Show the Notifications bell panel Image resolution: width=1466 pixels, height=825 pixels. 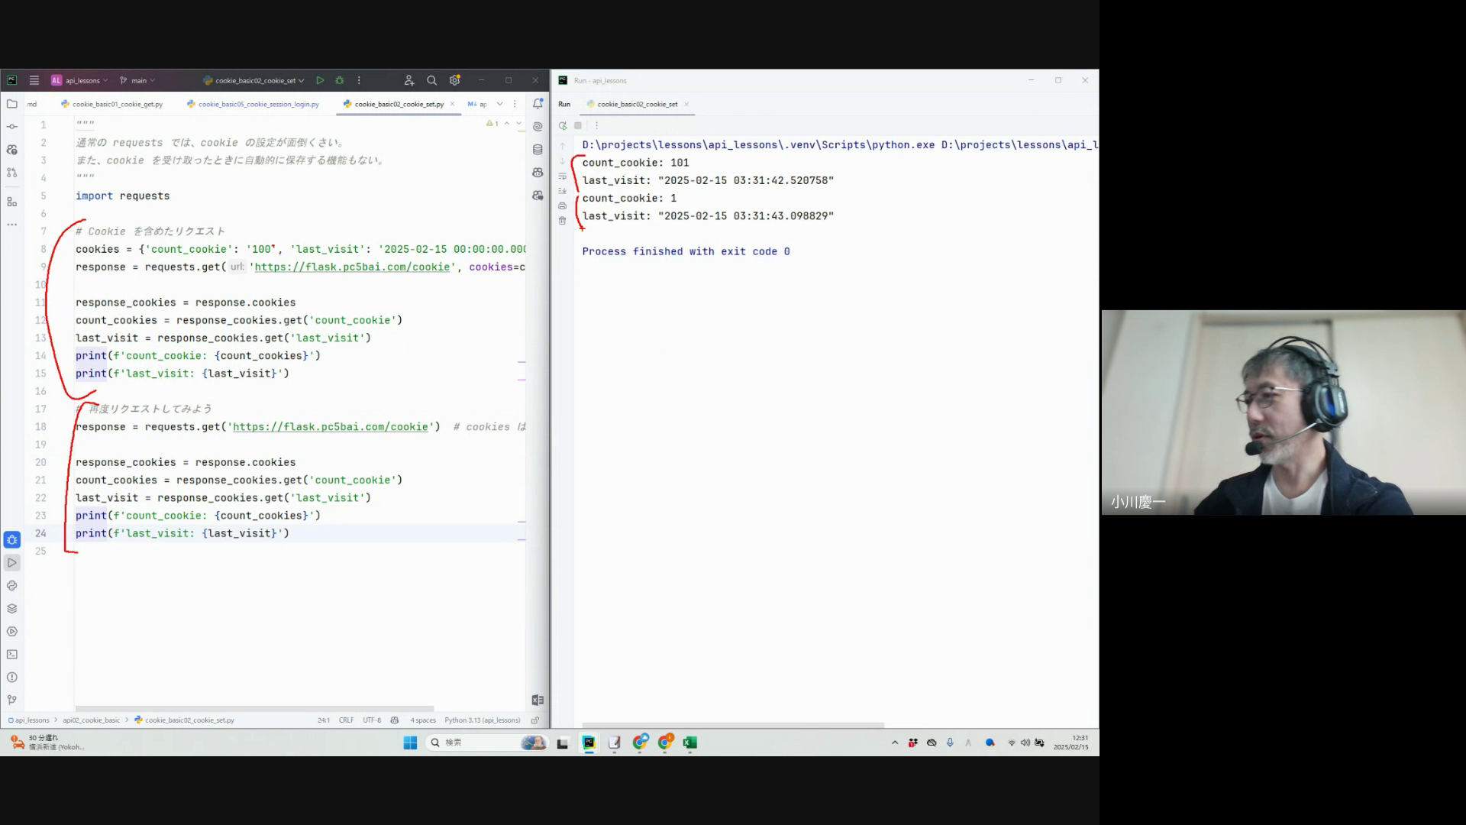point(538,104)
